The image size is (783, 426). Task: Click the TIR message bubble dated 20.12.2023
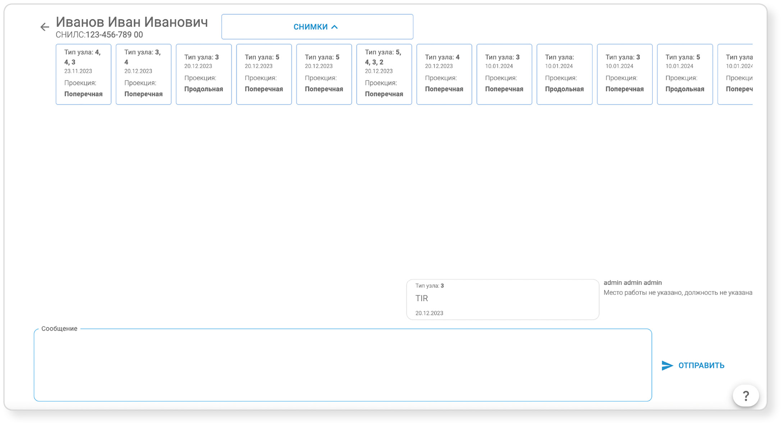click(502, 299)
